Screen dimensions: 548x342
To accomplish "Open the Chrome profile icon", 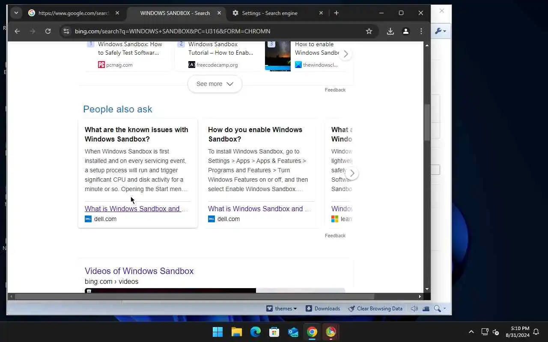I will [x=406, y=31].
